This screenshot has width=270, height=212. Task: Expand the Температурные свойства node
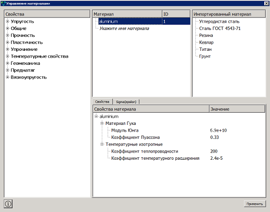tap(7, 56)
